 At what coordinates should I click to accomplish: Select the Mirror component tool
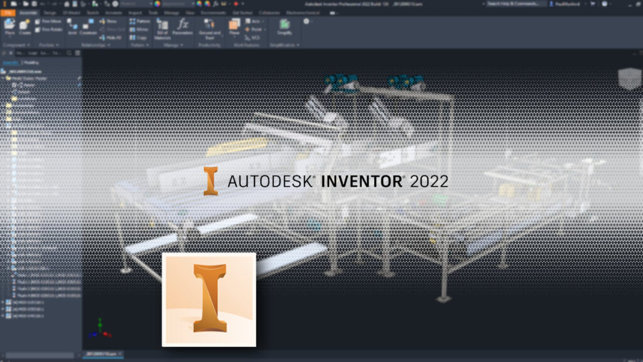pyautogui.click(x=139, y=30)
